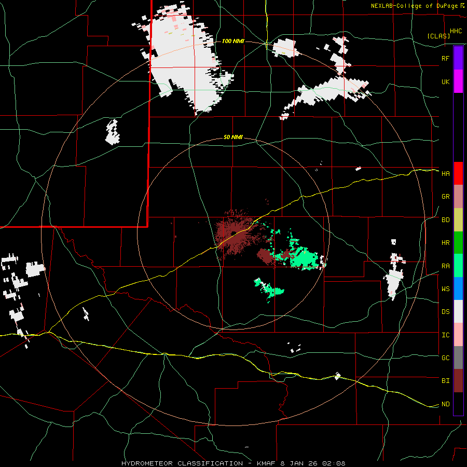This screenshot has width=467, height=467.
Task: Click the WS legend label
Action: [445, 289]
